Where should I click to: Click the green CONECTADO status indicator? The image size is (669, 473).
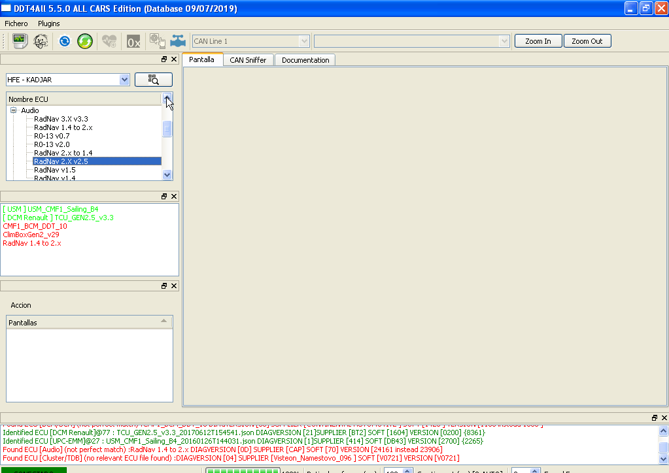click(34, 470)
